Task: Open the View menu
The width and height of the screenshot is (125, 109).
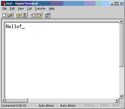Action: click(x=21, y=8)
